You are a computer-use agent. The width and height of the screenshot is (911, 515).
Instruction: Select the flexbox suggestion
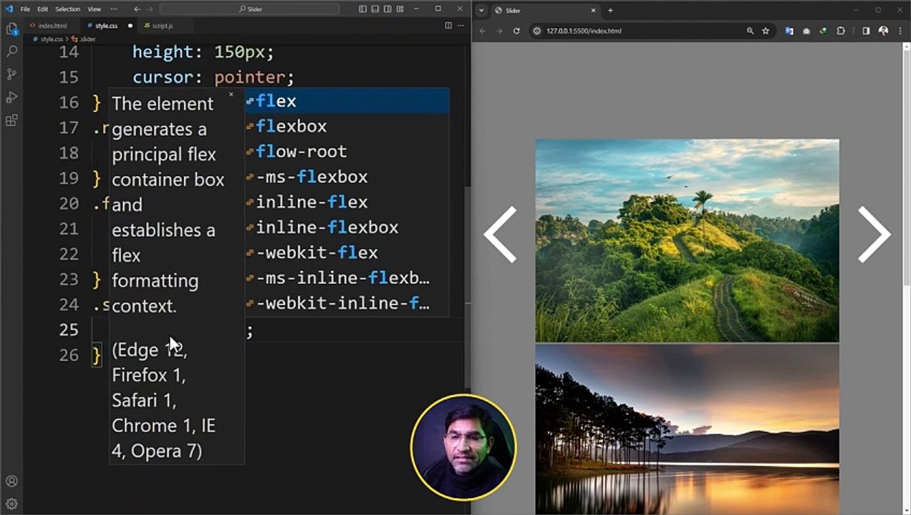click(x=347, y=127)
